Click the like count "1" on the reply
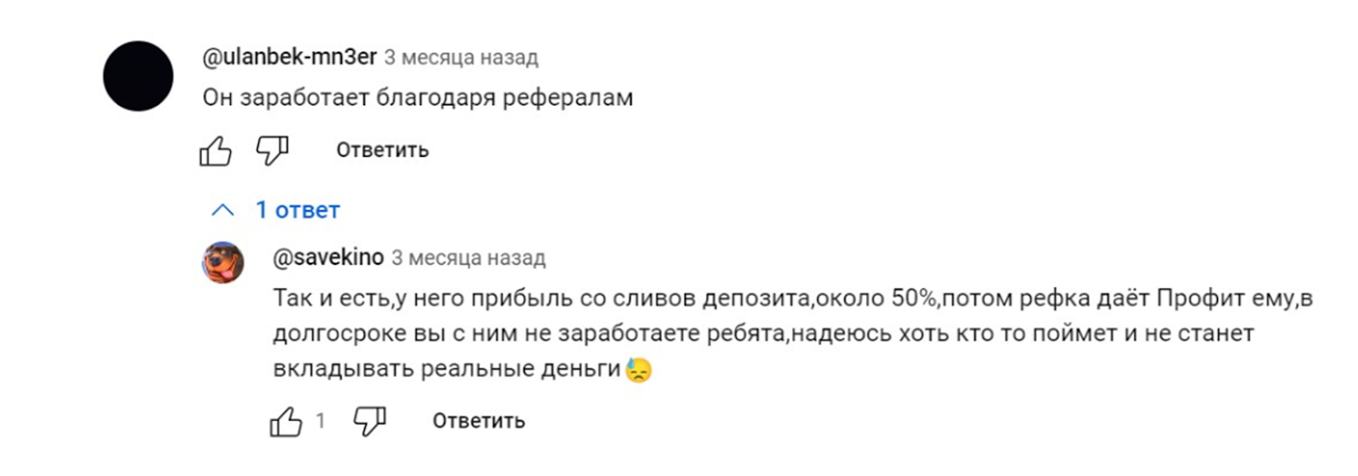This screenshot has width=1358, height=476. tap(320, 420)
